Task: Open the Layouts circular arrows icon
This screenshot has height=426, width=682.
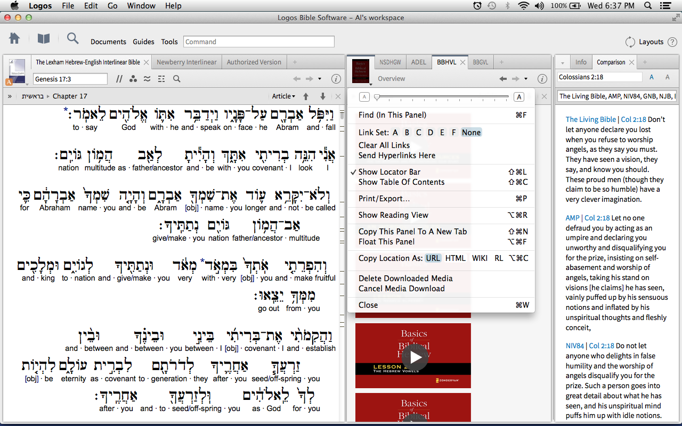Action: [x=630, y=42]
